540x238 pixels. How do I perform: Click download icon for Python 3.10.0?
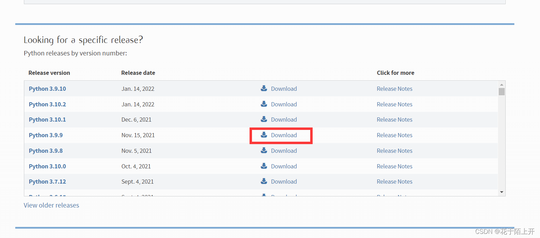click(264, 166)
